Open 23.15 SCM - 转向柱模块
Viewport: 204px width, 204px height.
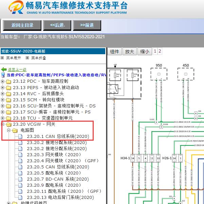pyautogui.click(x=39, y=100)
